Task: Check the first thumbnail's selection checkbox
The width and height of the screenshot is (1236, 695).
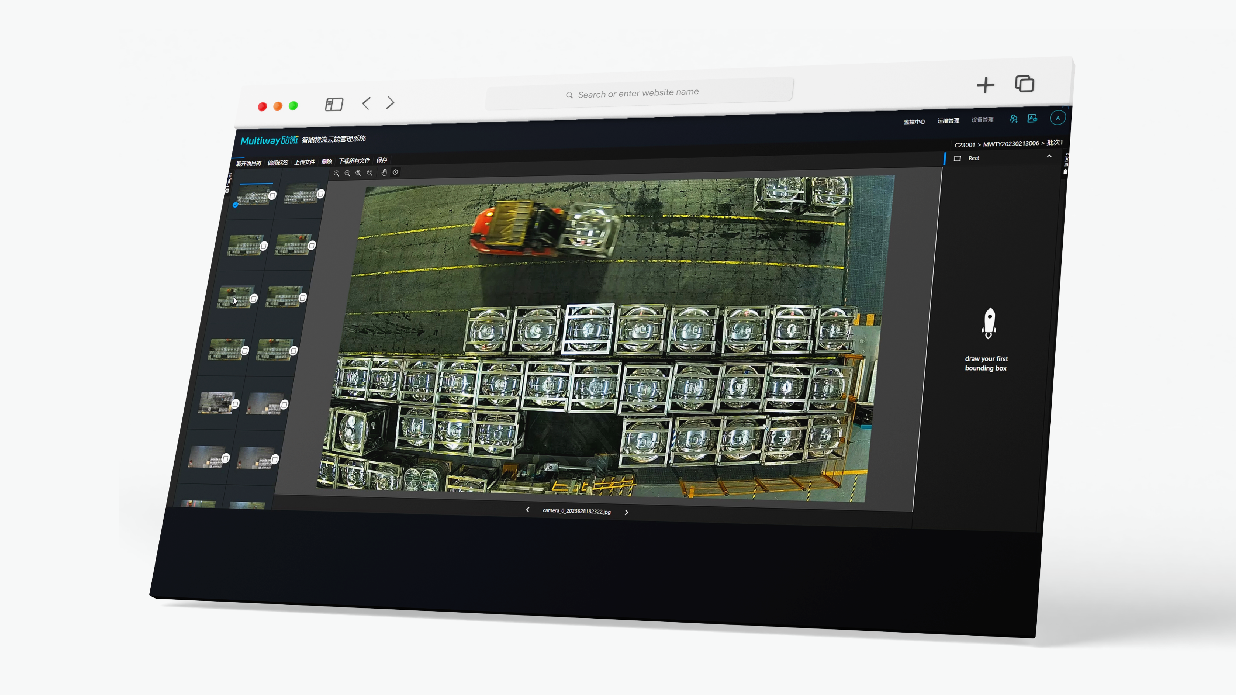Action: pos(273,195)
